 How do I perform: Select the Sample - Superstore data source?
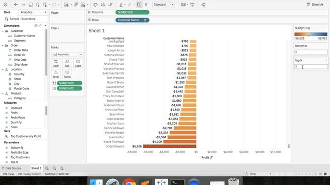(x=22, y=19)
